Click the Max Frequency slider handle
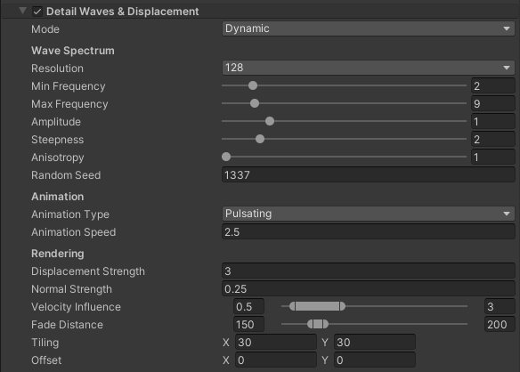This screenshot has width=520, height=372. click(255, 103)
